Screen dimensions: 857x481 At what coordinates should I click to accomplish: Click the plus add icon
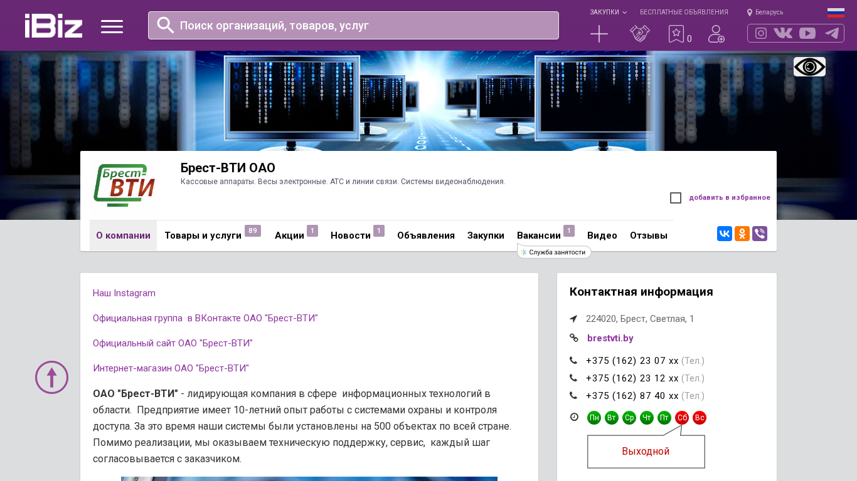(x=599, y=34)
